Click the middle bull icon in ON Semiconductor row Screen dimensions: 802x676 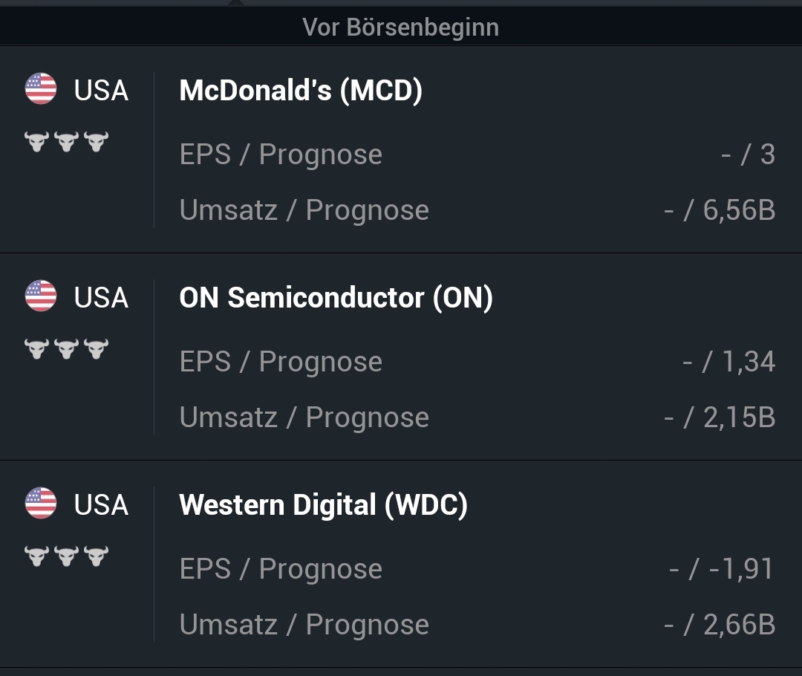tap(67, 348)
